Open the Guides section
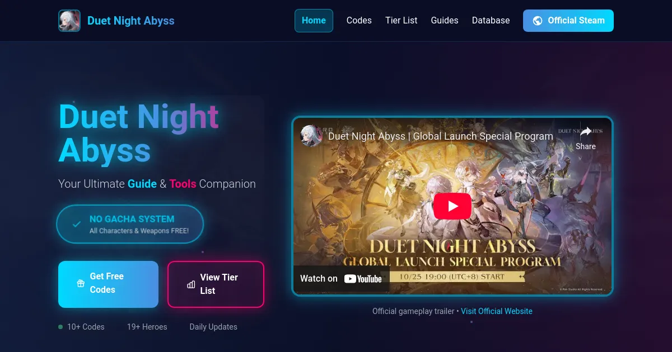Screen dimensions: 672x352 pyautogui.click(x=445, y=21)
